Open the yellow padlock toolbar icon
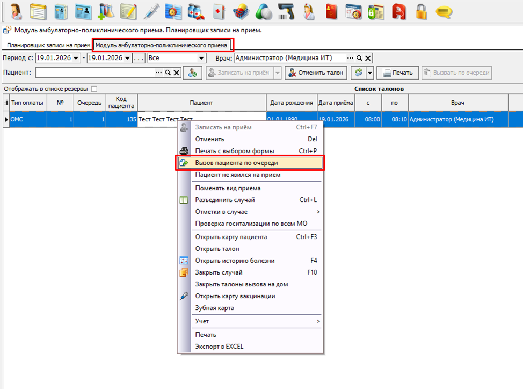 pos(422,11)
